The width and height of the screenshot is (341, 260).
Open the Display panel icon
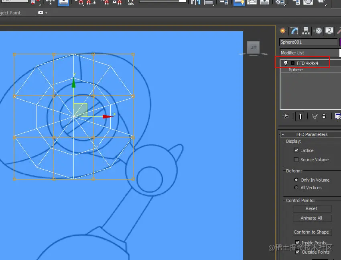tap(329, 31)
